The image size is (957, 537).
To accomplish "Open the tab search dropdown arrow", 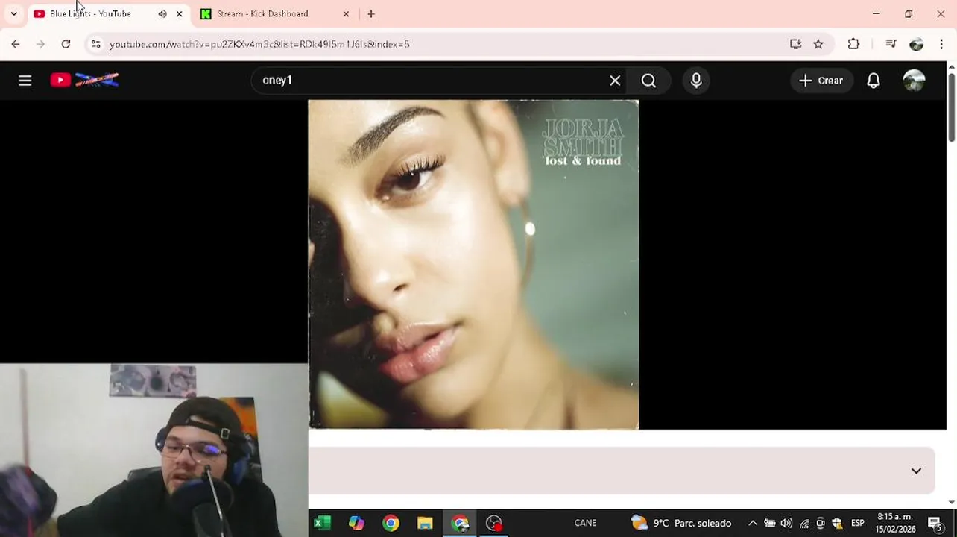I will pos(13,13).
